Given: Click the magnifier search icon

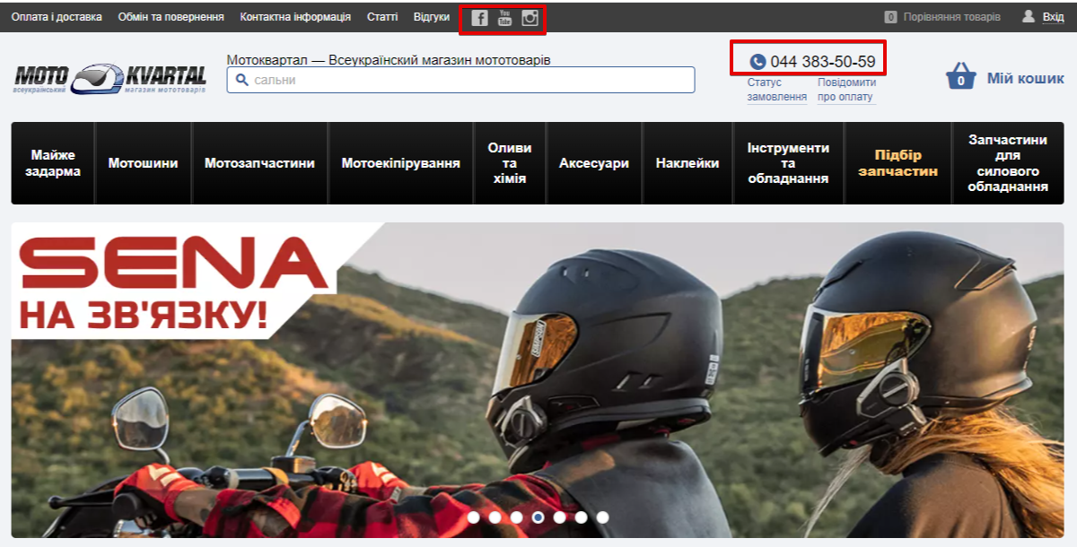Looking at the screenshot, I should (x=241, y=80).
